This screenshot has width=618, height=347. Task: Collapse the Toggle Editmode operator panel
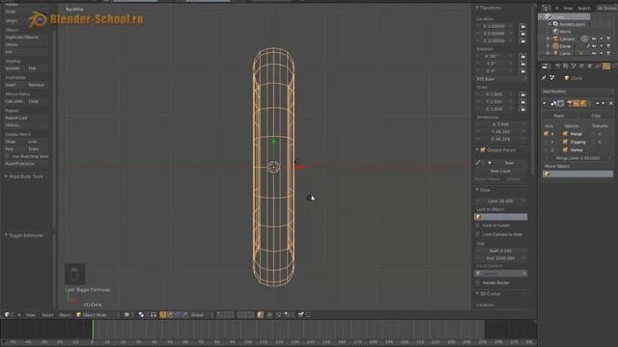[x=7, y=235]
